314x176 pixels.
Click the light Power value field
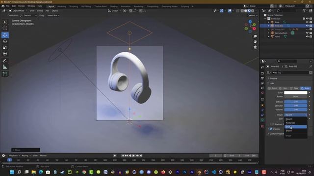(295, 97)
